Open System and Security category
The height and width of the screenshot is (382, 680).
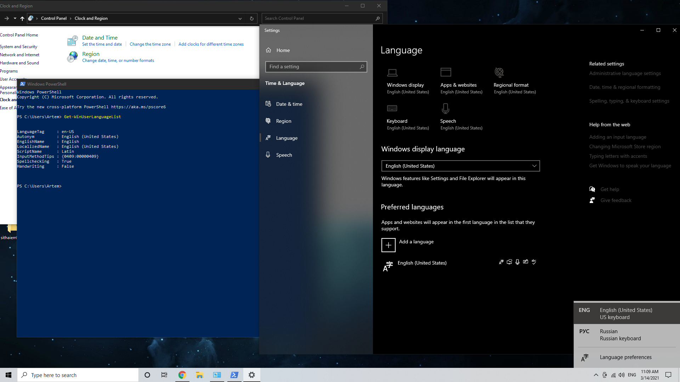[x=18, y=47]
